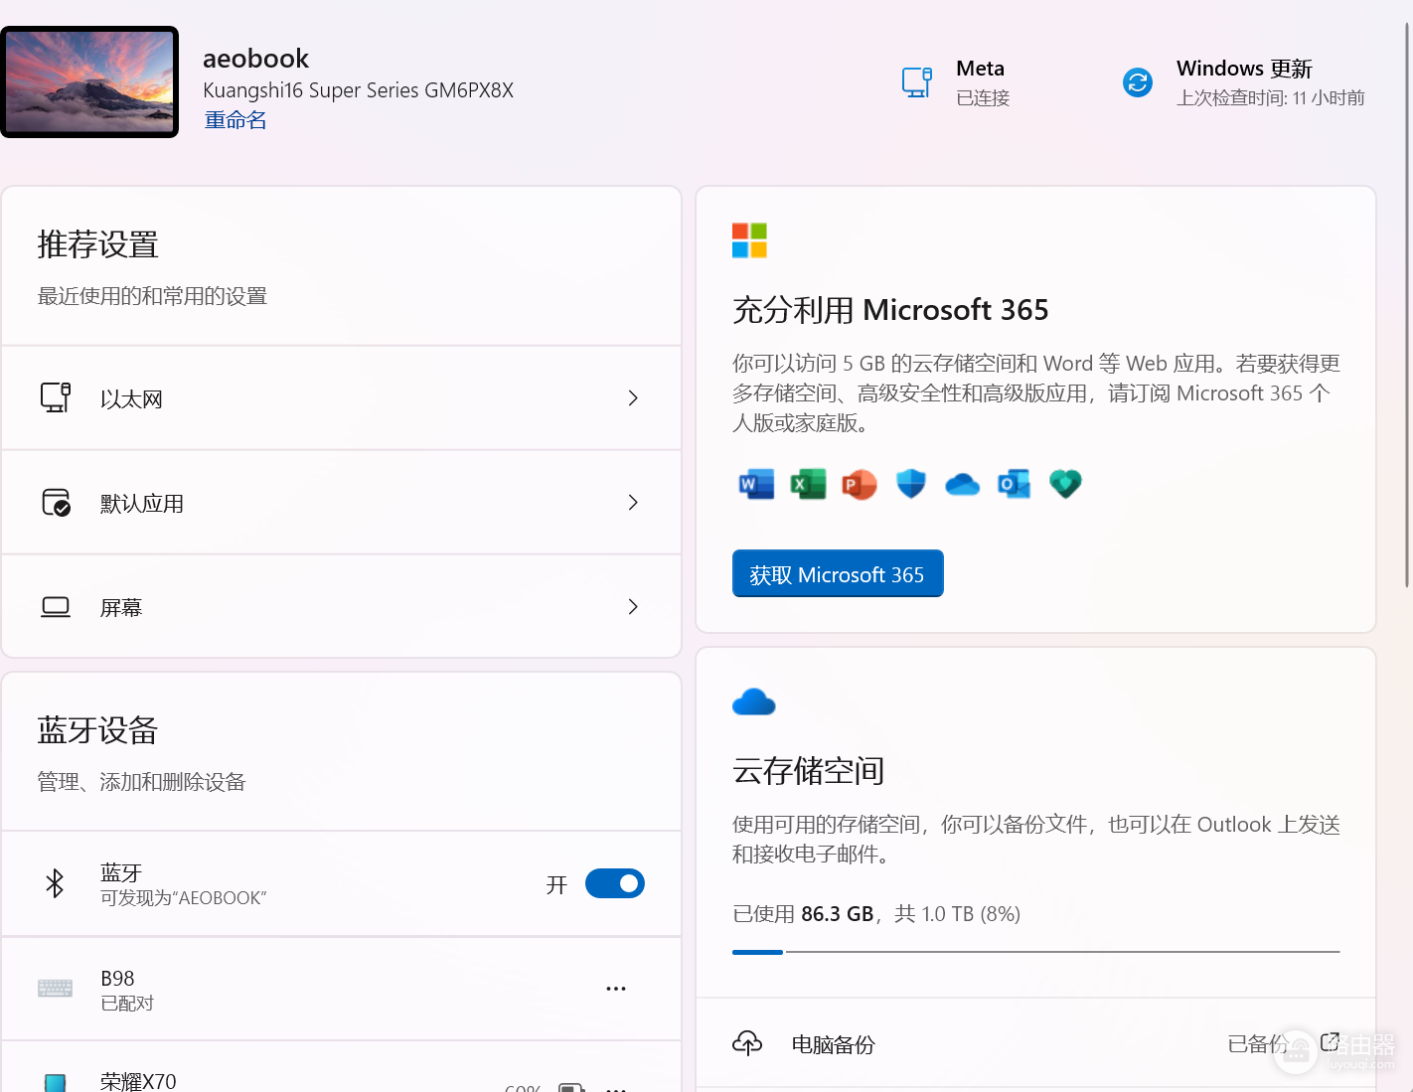
Task: Open the 默认应用 settings label
Action: point(142,504)
